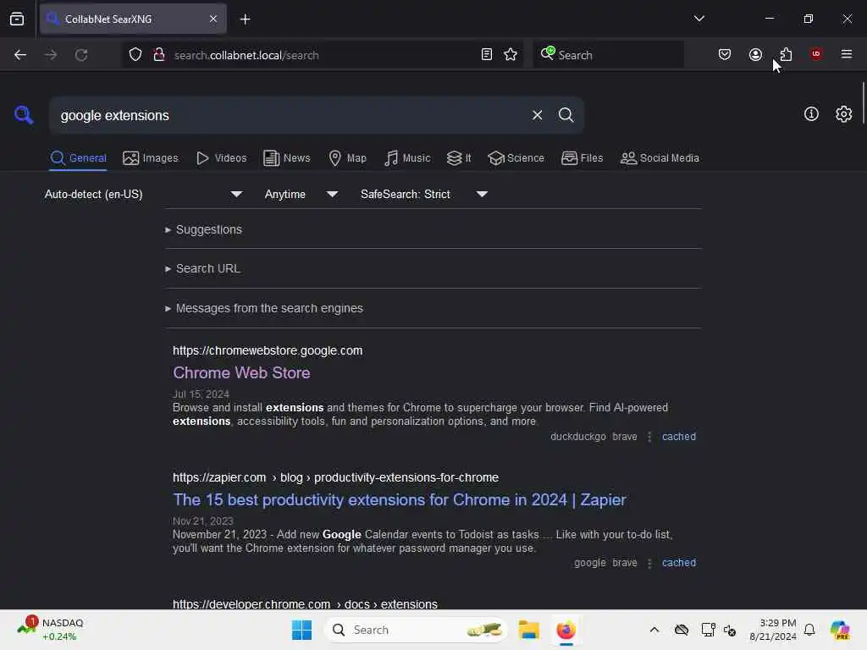Screen dimensions: 867x650
Task: Switch to the Social Media category tab
Action: (660, 158)
